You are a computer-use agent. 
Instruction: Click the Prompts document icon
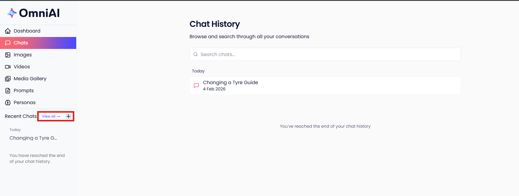pos(8,91)
